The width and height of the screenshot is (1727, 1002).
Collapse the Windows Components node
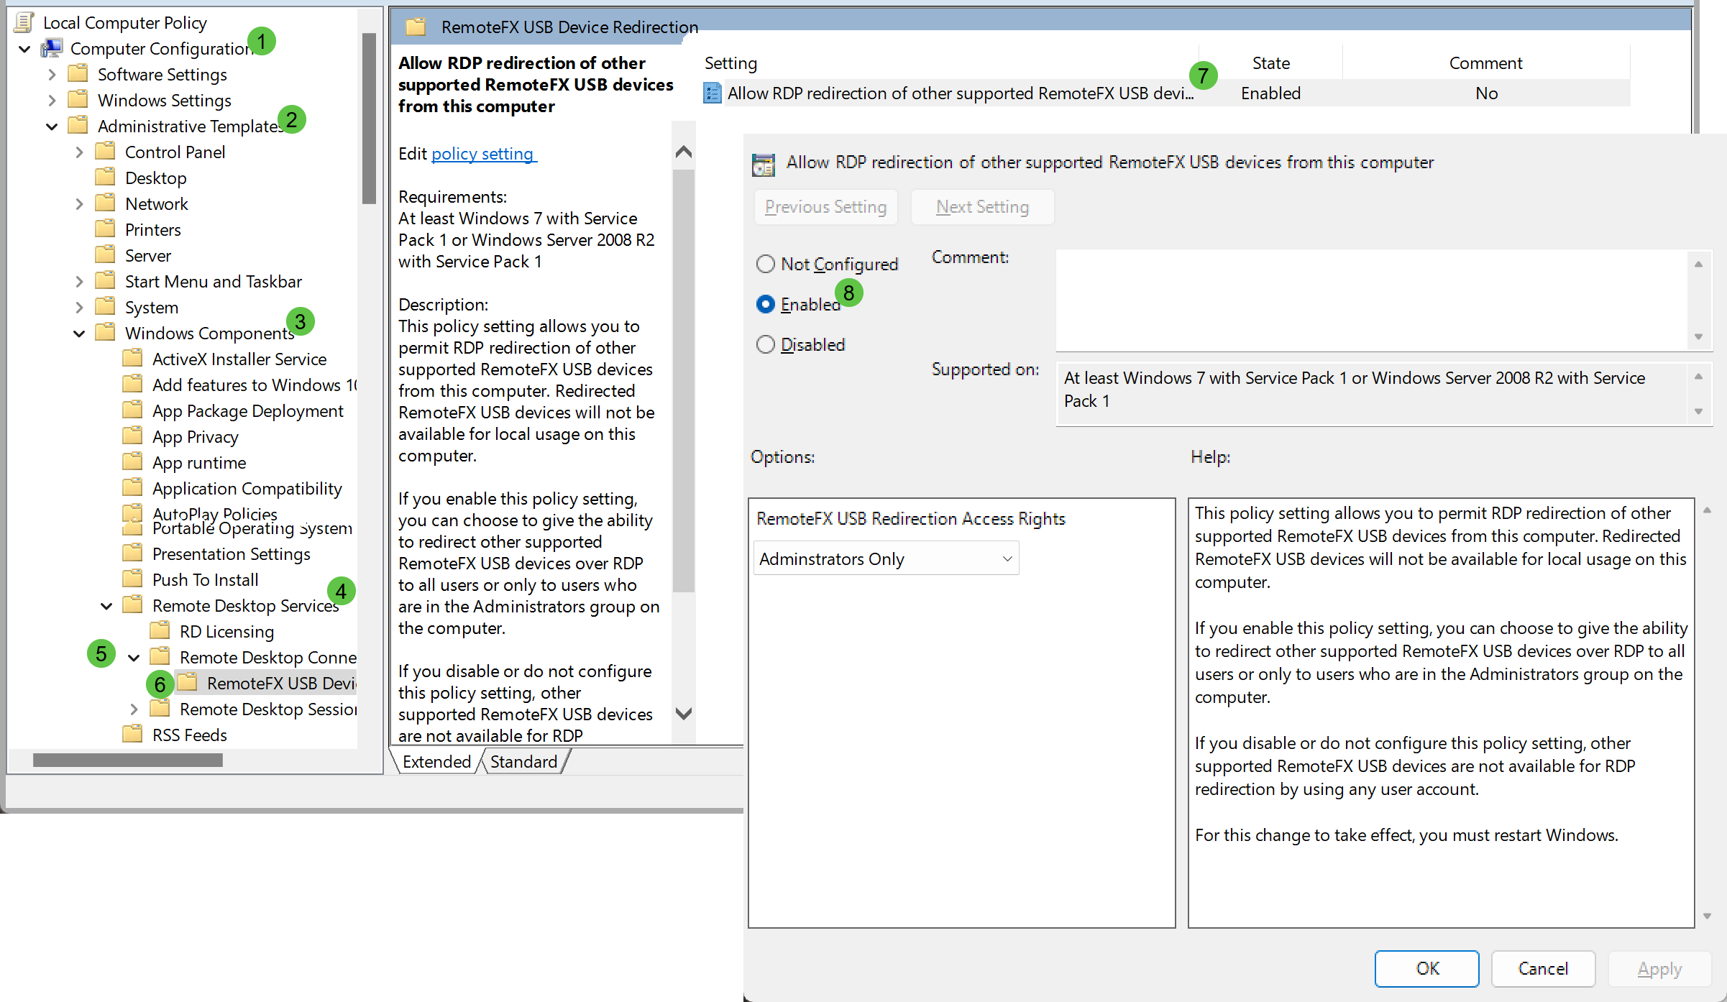[79, 334]
